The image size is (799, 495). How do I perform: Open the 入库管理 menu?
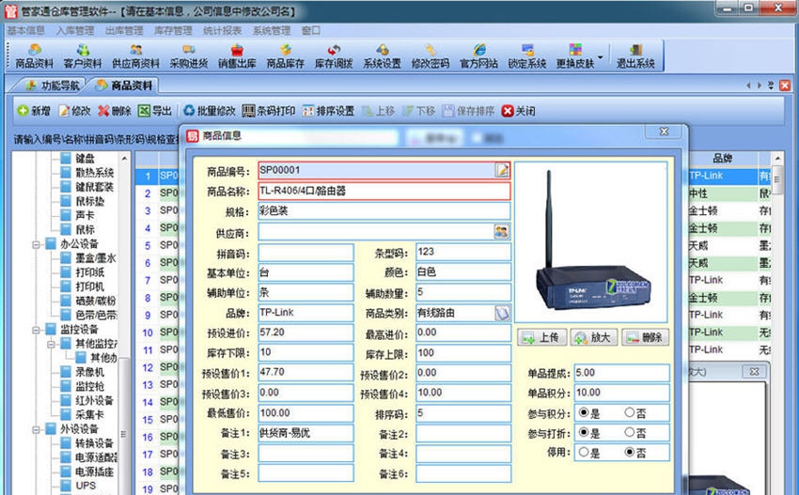click(x=75, y=31)
